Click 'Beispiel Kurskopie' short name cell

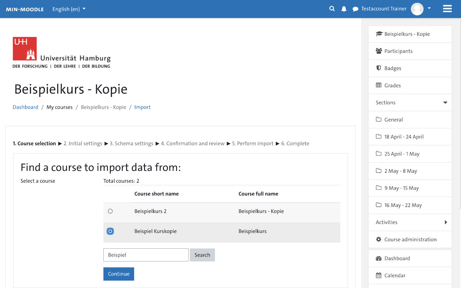pyautogui.click(x=156, y=231)
